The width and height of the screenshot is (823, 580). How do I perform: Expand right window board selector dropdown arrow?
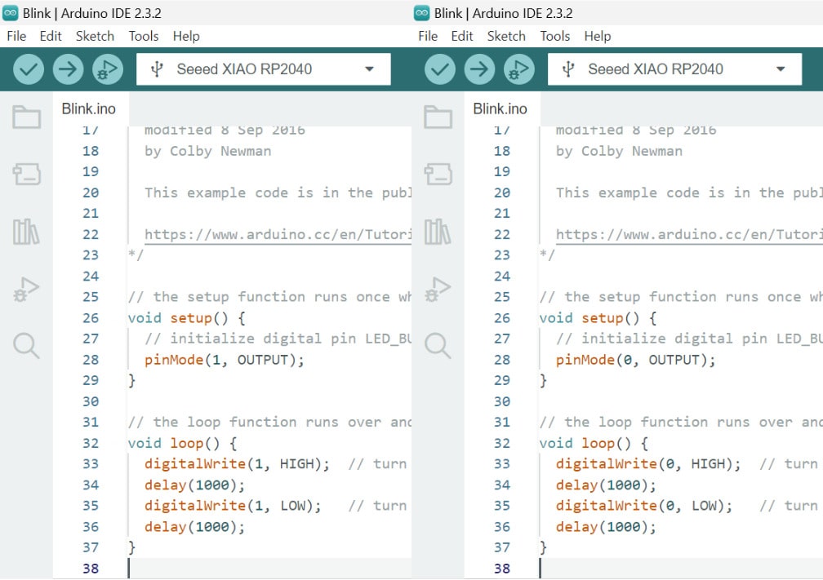(x=781, y=69)
